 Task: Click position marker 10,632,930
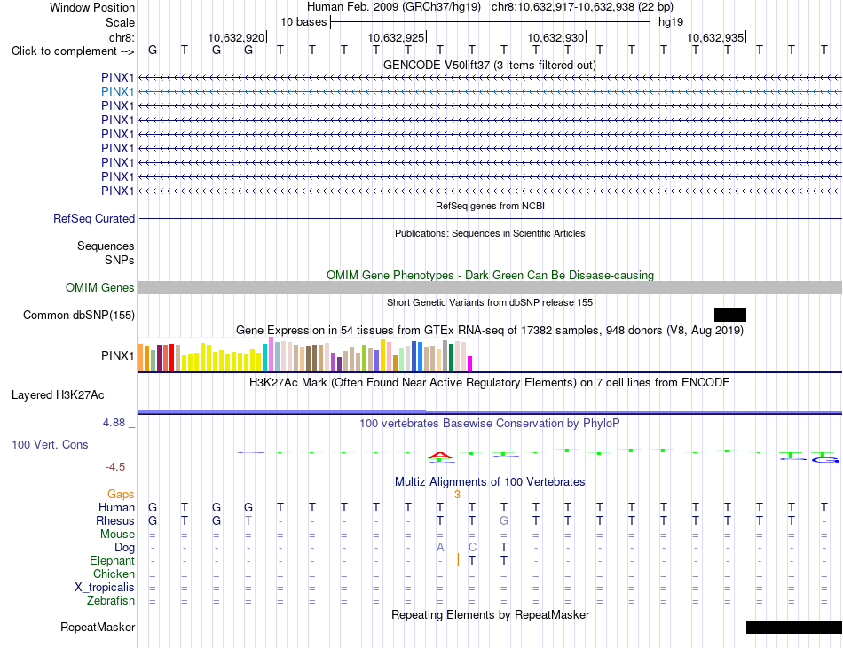tap(555, 37)
